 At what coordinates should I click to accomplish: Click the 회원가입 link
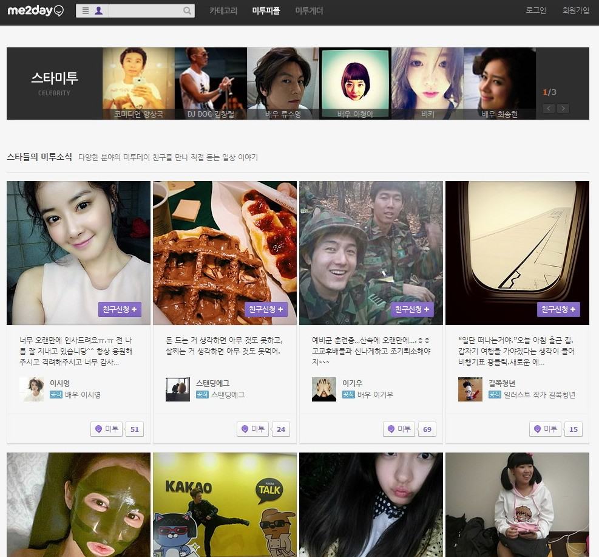tap(575, 11)
